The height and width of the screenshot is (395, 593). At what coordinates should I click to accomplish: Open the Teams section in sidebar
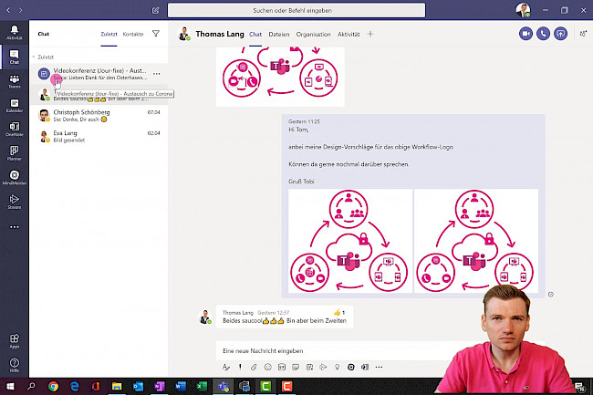(15, 81)
